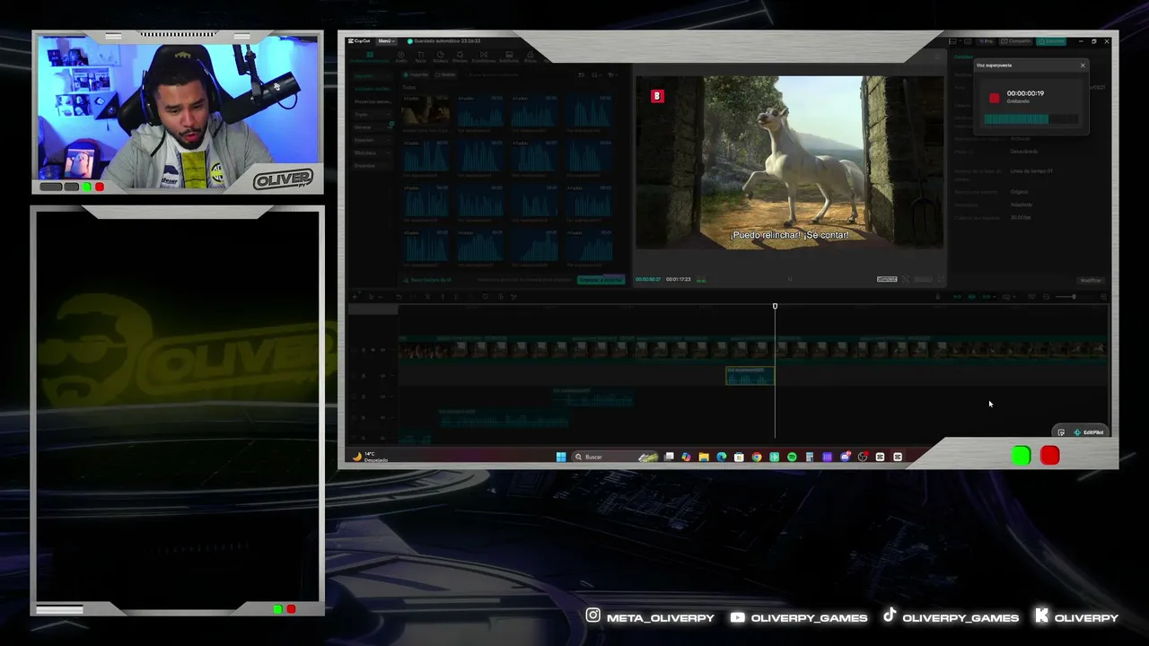The height and width of the screenshot is (646, 1149).
Task: Stop the voiceover recording with the red button
Action: click(x=994, y=98)
